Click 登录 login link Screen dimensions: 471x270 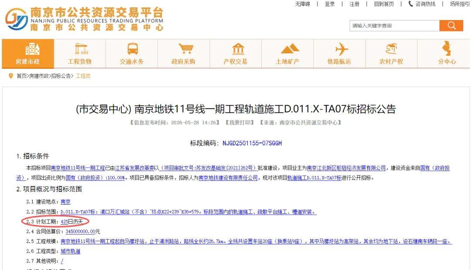pyautogui.click(x=330, y=4)
